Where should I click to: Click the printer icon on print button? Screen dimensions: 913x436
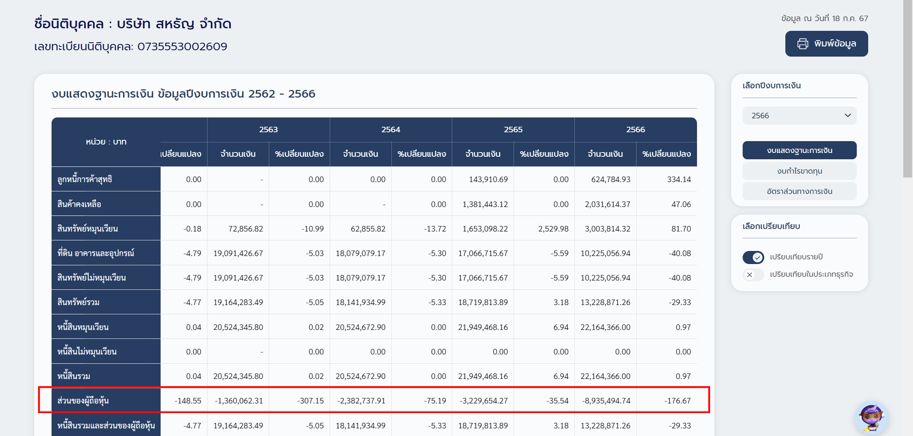tap(802, 44)
